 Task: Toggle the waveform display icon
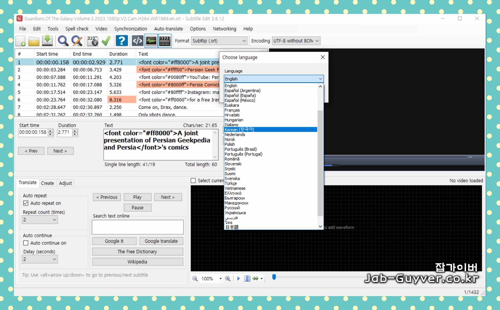tap(151, 41)
